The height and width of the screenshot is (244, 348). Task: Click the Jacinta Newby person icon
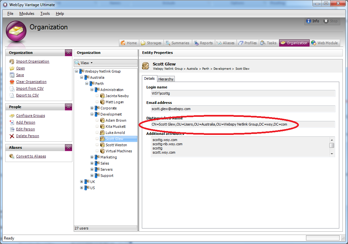102,96
